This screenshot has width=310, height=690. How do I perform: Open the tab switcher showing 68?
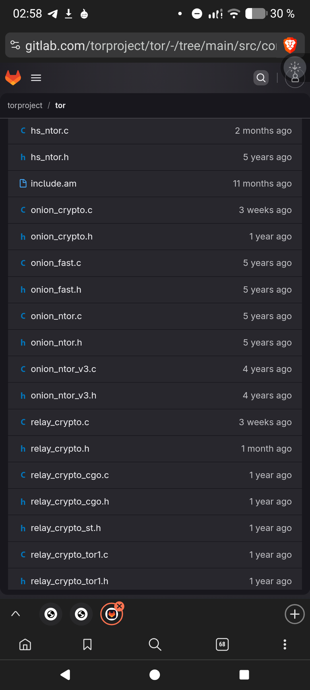coord(222,644)
